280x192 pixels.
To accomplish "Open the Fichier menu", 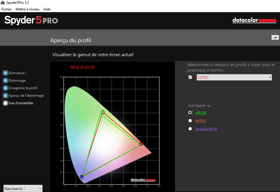I will [7, 9].
